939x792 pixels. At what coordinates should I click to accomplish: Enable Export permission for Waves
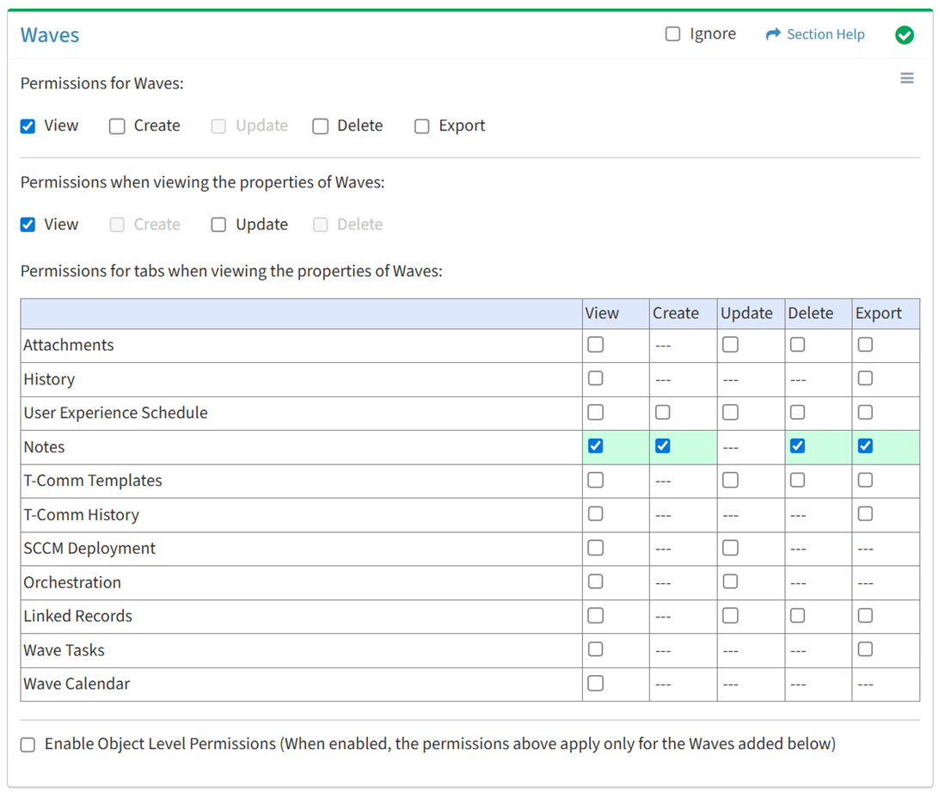pyautogui.click(x=422, y=126)
